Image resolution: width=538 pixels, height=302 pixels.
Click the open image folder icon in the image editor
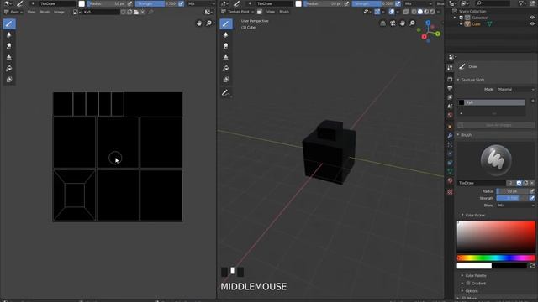[136, 12]
